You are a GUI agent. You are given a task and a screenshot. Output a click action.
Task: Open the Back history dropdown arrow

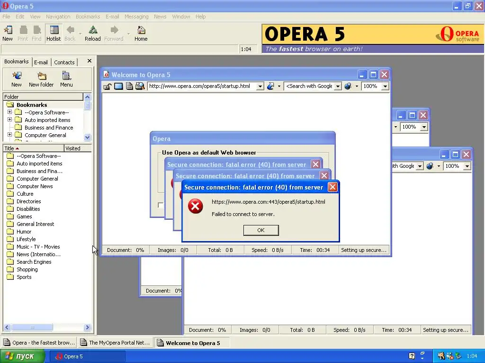[80, 34]
